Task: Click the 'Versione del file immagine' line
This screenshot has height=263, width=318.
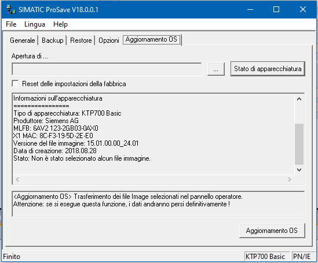Action: click(76, 143)
